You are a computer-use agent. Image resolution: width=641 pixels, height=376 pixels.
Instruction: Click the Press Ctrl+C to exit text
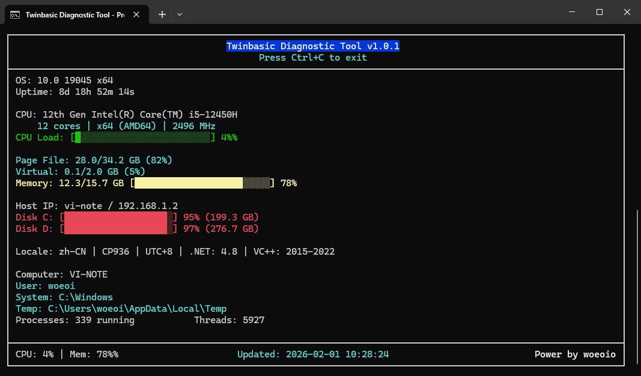point(312,58)
